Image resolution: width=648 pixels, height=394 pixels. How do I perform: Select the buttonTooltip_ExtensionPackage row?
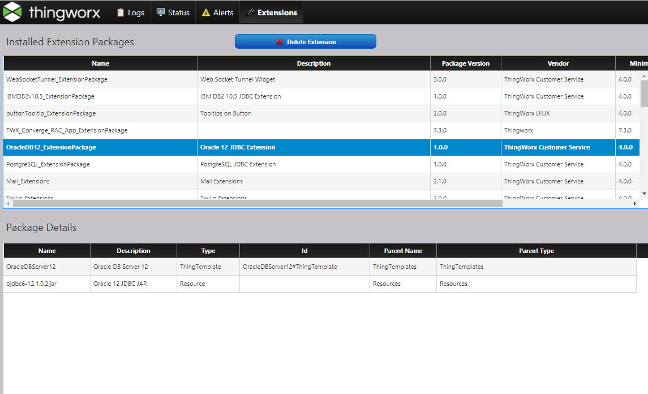(321, 113)
